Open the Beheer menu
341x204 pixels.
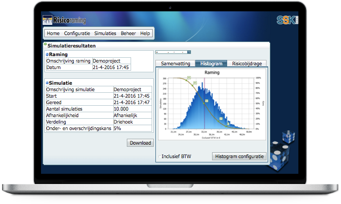pos(128,33)
